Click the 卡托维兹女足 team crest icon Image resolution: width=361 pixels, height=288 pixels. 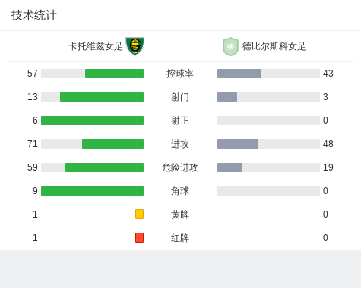tap(135, 46)
